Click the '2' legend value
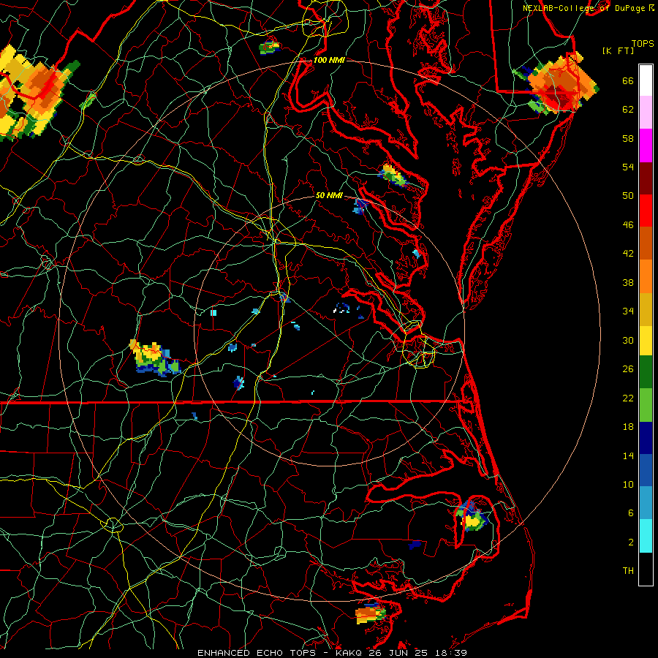 (x=631, y=542)
